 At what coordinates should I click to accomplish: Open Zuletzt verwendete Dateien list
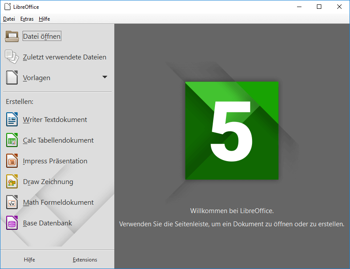64,57
